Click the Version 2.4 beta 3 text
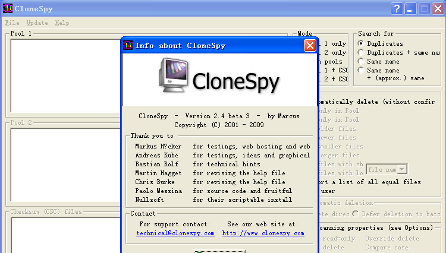This screenshot has width=446, height=253. pos(217,116)
